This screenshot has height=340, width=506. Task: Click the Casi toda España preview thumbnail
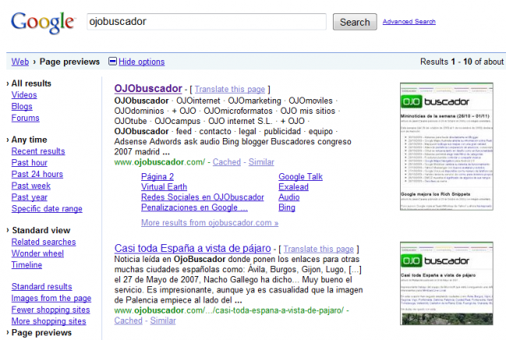(x=446, y=283)
